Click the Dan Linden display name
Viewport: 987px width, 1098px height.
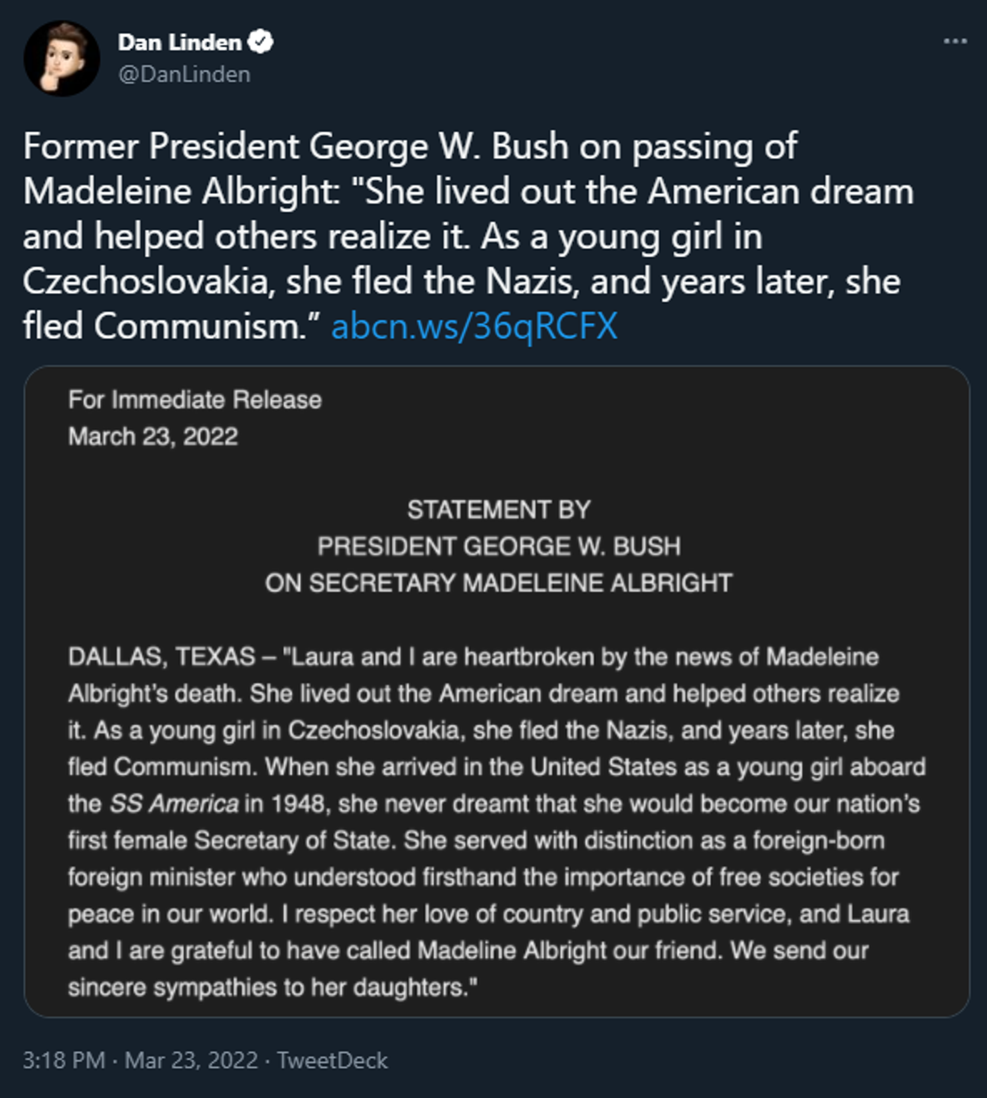click(x=179, y=42)
